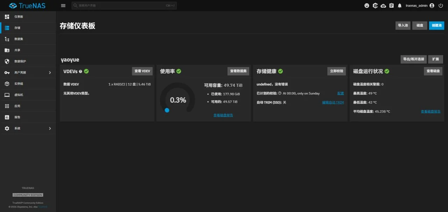Click the power button icon
Image resolution: width=448 pixels, height=212 pixels.
[440, 6]
